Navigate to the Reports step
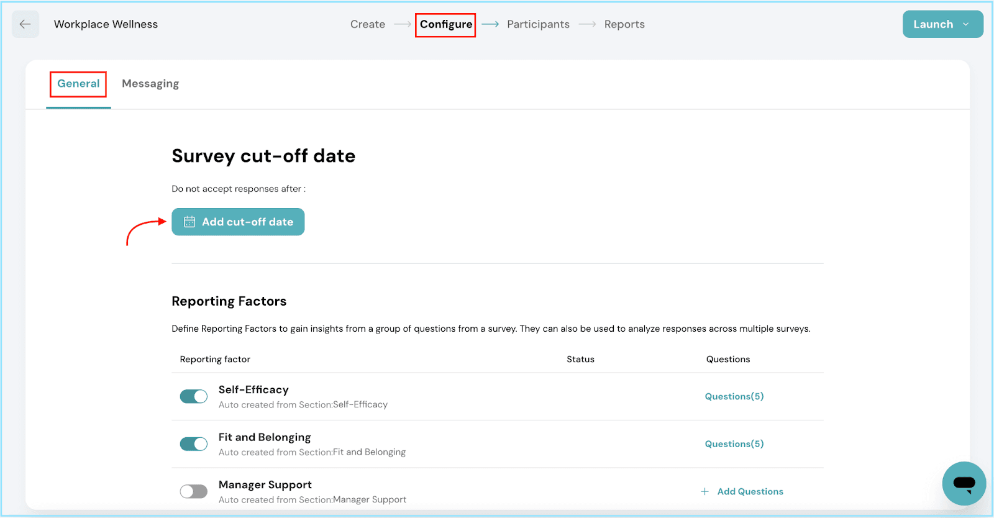Screen dimensions: 994x518 tap(624, 24)
